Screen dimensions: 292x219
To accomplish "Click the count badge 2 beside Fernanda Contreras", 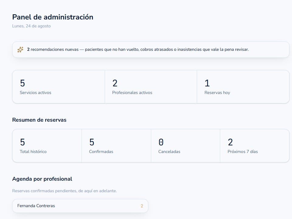I will pos(142,206).
